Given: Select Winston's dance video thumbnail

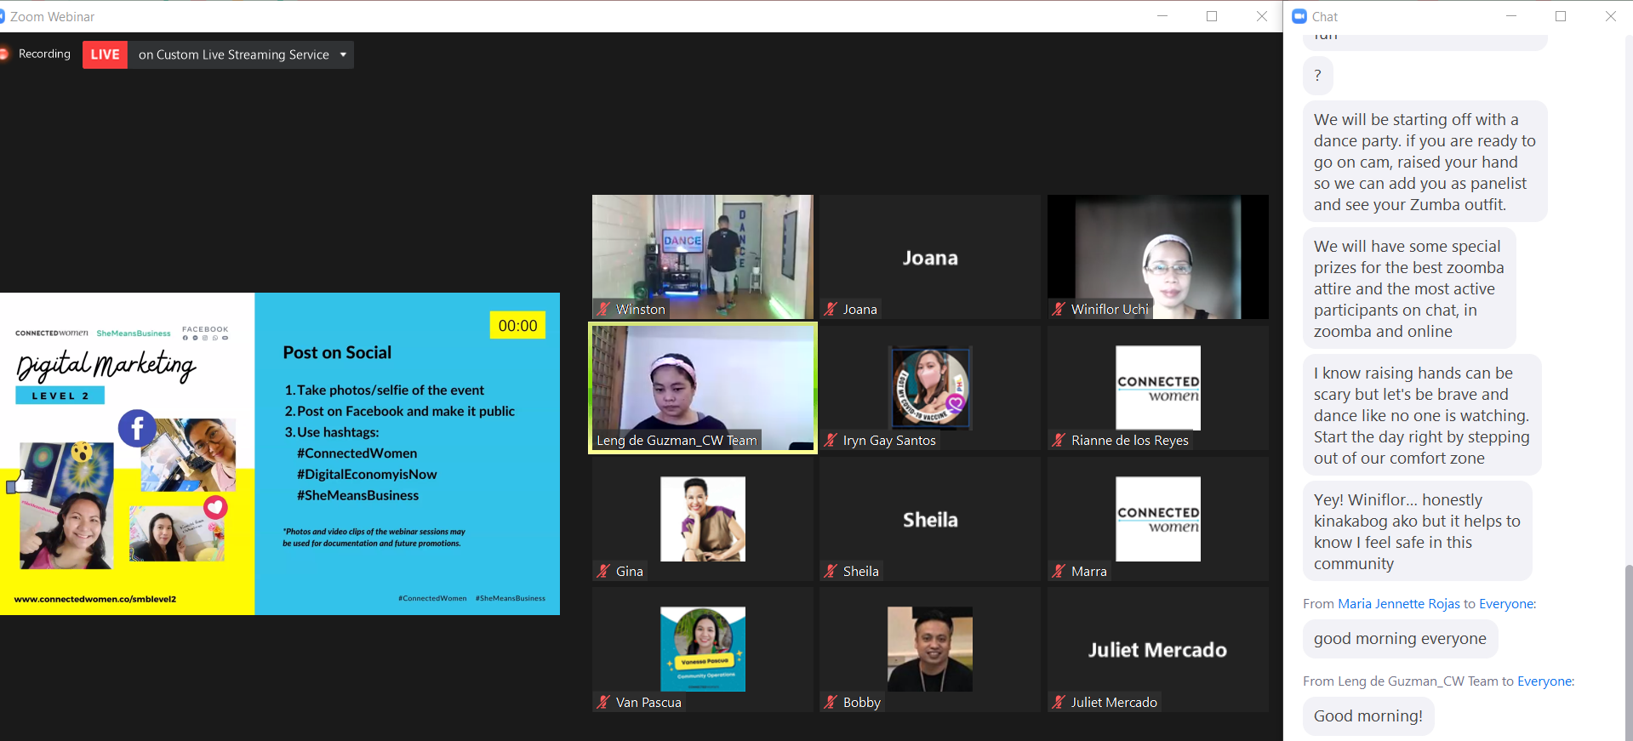Looking at the screenshot, I should click(703, 257).
